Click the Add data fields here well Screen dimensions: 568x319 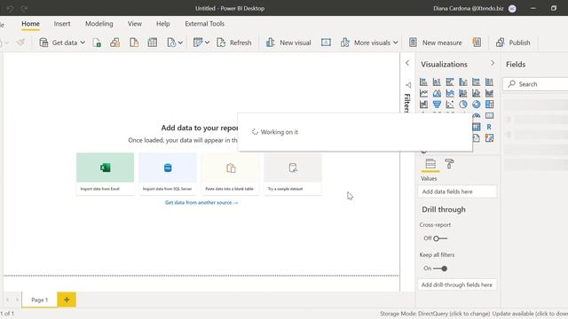(458, 191)
